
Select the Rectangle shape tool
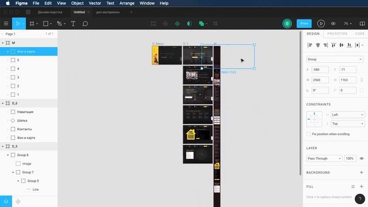(x=46, y=24)
